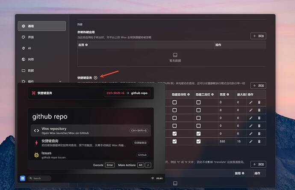This screenshot has width=295, height=190.
Task: Click the info icon beside 隐藏工具栏 header
Action: tap(212, 94)
